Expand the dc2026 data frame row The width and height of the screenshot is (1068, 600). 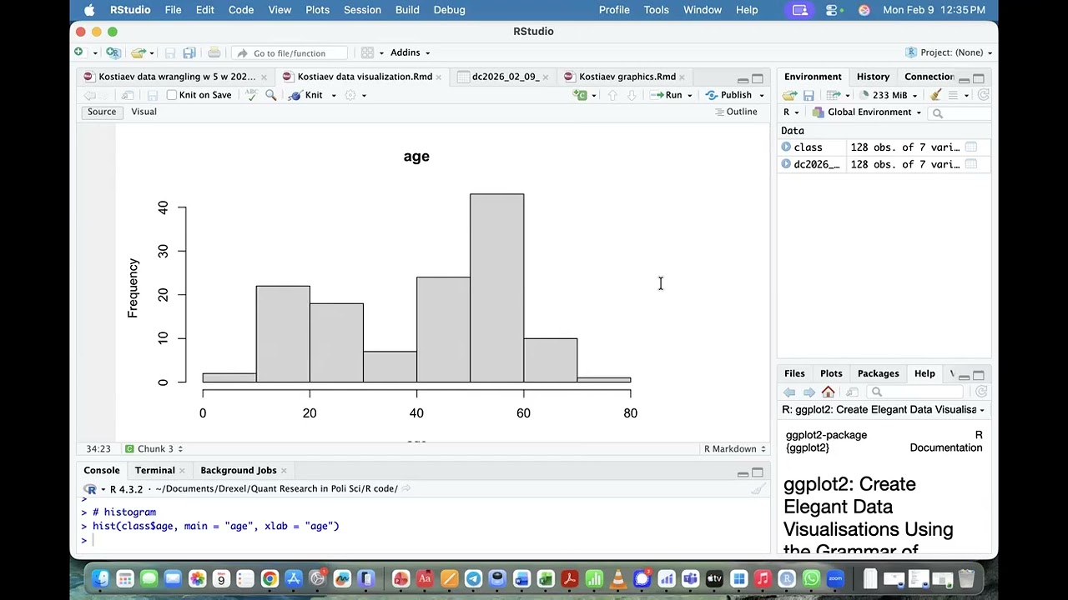coord(786,164)
